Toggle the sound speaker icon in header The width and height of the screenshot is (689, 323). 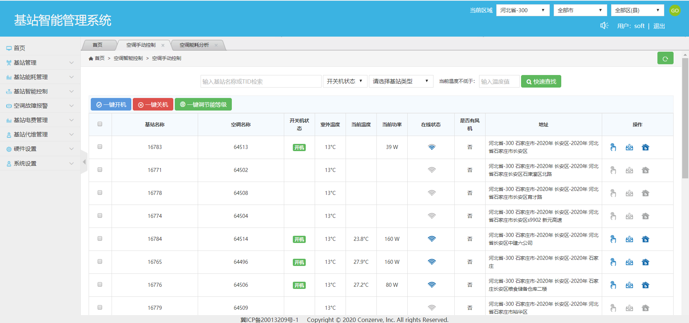(x=604, y=25)
